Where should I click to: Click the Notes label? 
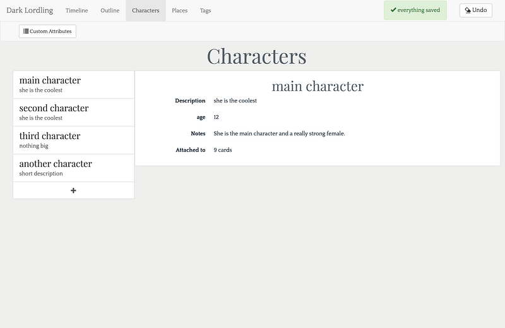click(198, 133)
